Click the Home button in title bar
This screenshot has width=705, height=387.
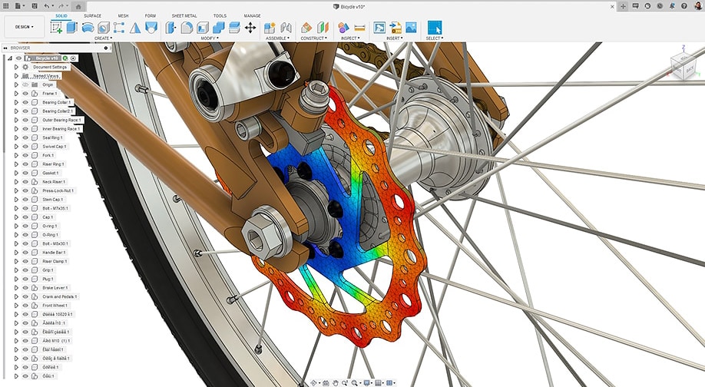click(79, 6)
